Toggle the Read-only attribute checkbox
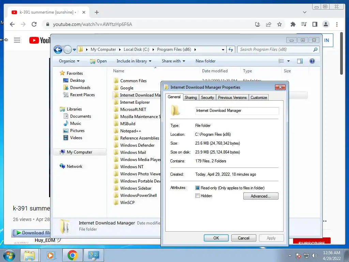 pos(197,188)
